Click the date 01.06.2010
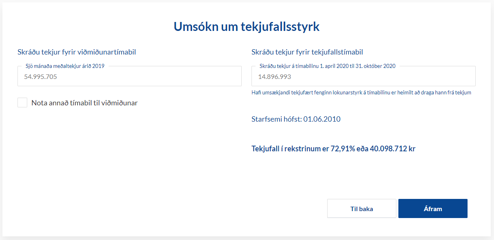Image resolution: width=494 pixels, height=240 pixels. tap(322, 119)
